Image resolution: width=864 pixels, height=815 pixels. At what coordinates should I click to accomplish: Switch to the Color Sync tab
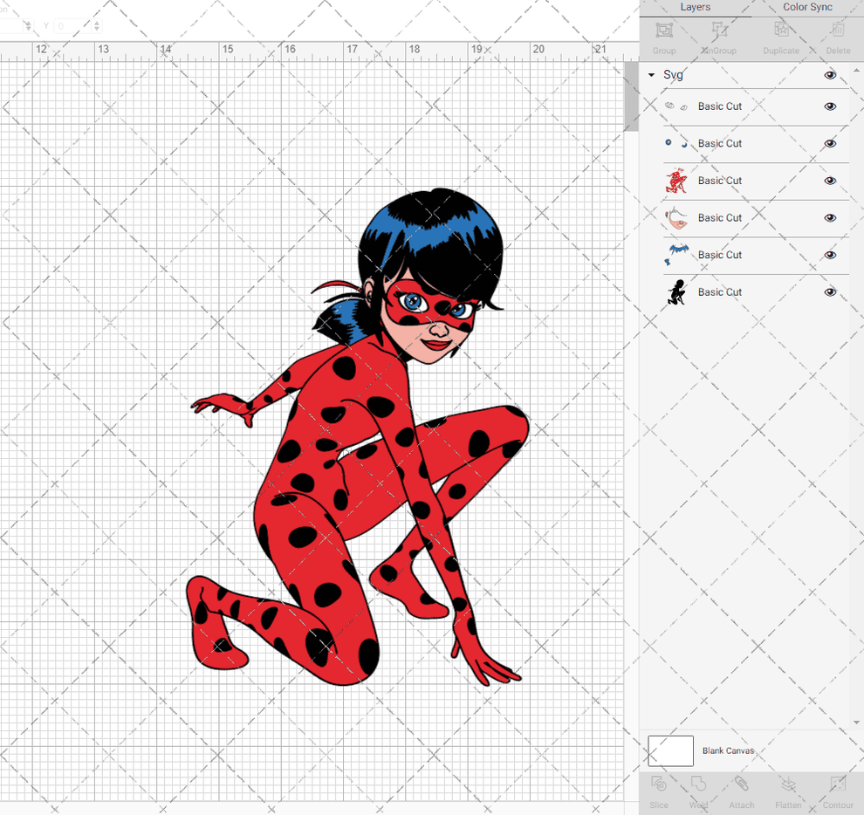pos(807,7)
